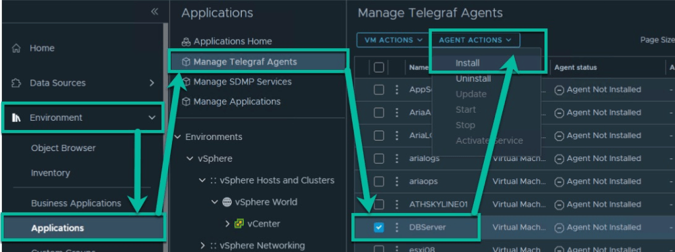Check the ATHSKYLINE01 row checkbox
The image size is (675, 252).
pyautogui.click(x=379, y=205)
